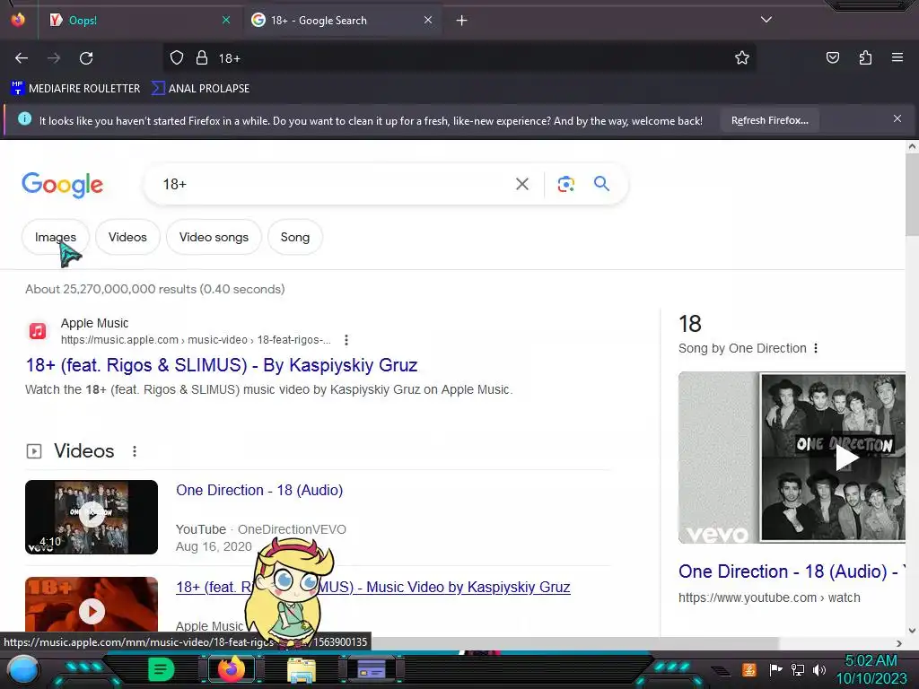
Task: Click the Firefox taskbar icon
Action: click(x=231, y=669)
